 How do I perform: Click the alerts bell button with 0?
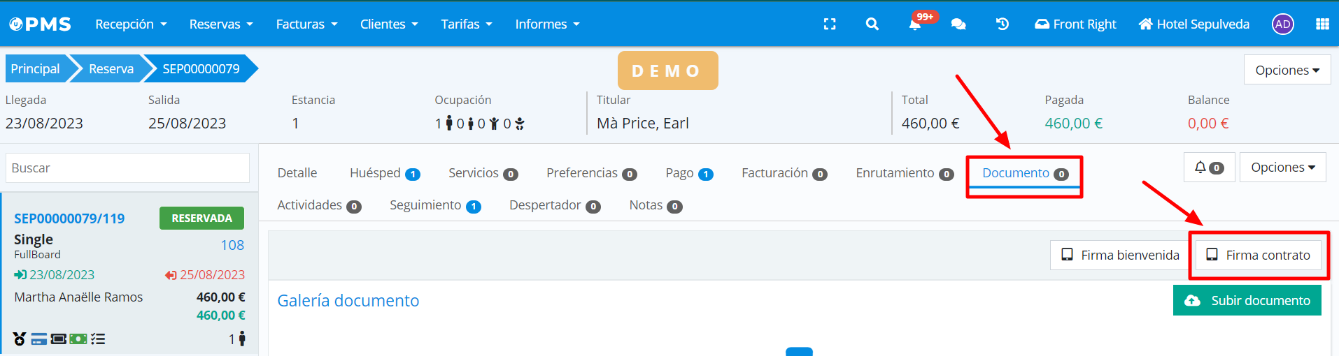click(1208, 168)
